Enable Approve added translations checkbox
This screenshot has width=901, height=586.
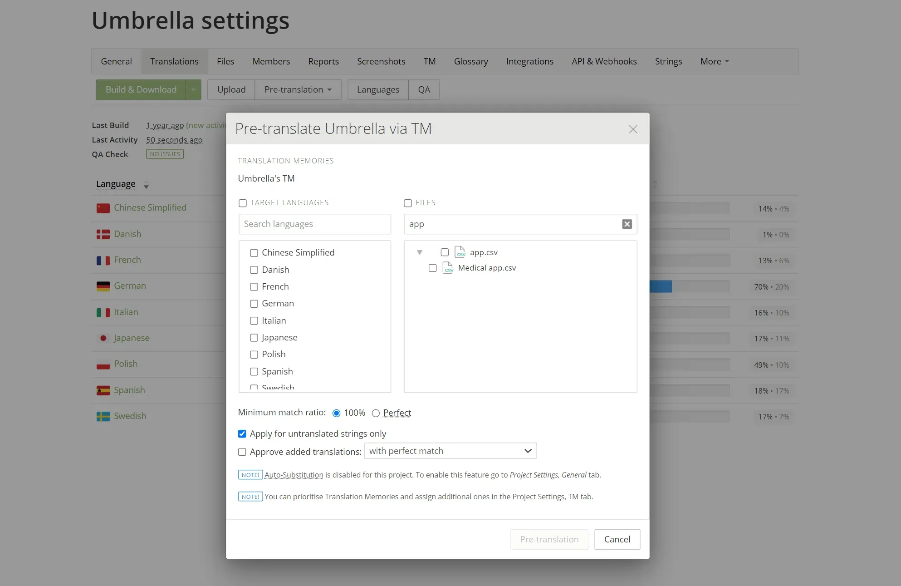click(x=242, y=452)
